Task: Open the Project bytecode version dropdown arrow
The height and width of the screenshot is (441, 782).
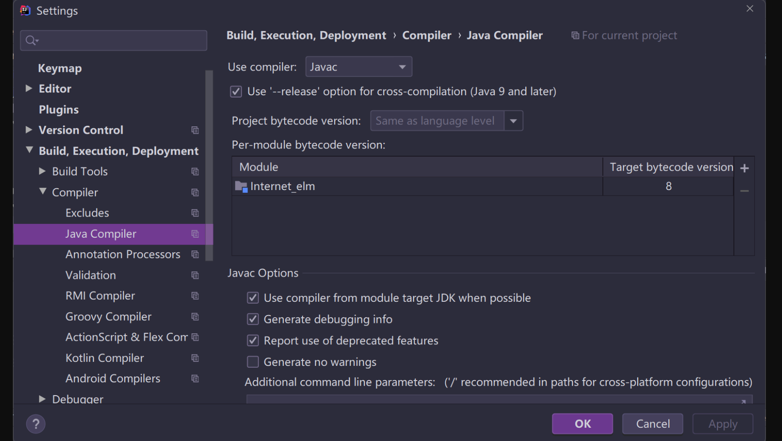Action: tap(513, 121)
